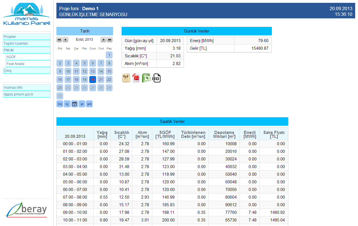Viewport: 358px width, 226px height.
Task: Go back one year in calendar
Action: [59, 40]
